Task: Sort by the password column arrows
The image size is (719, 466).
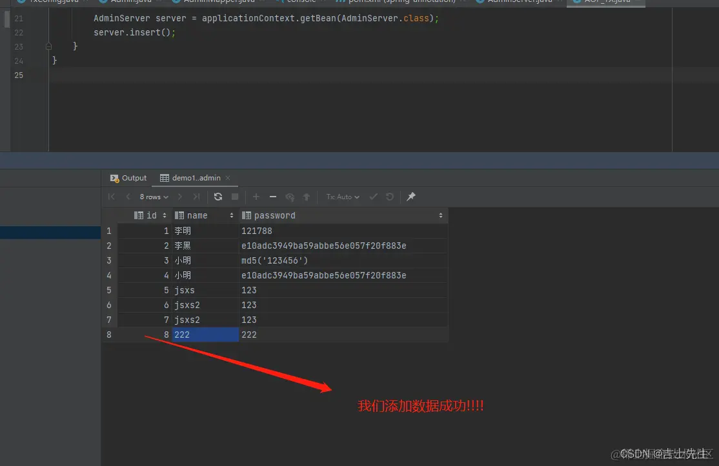Action: pos(441,216)
